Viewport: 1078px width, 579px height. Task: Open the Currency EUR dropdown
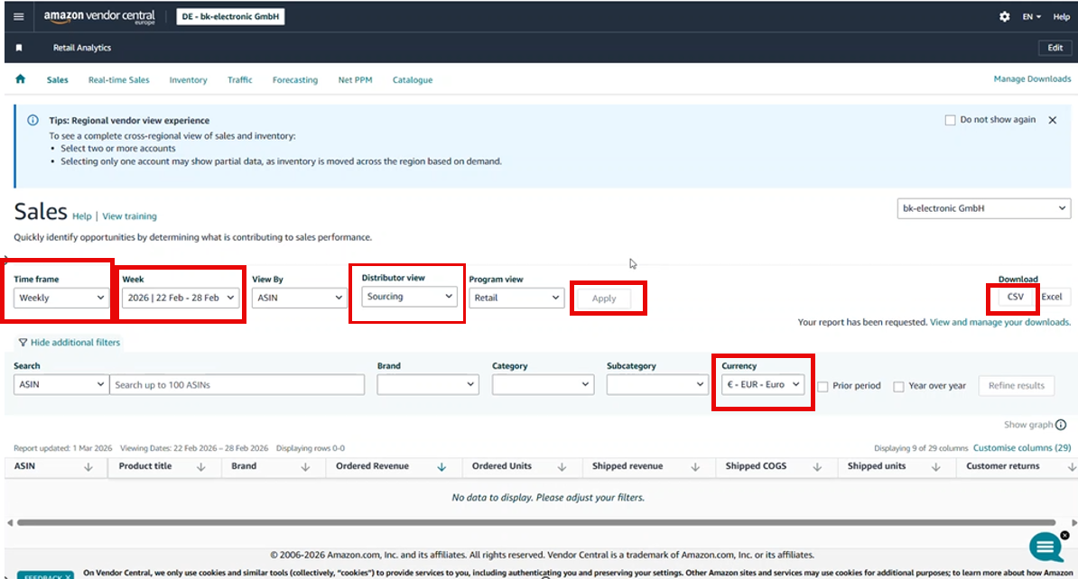point(763,384)
